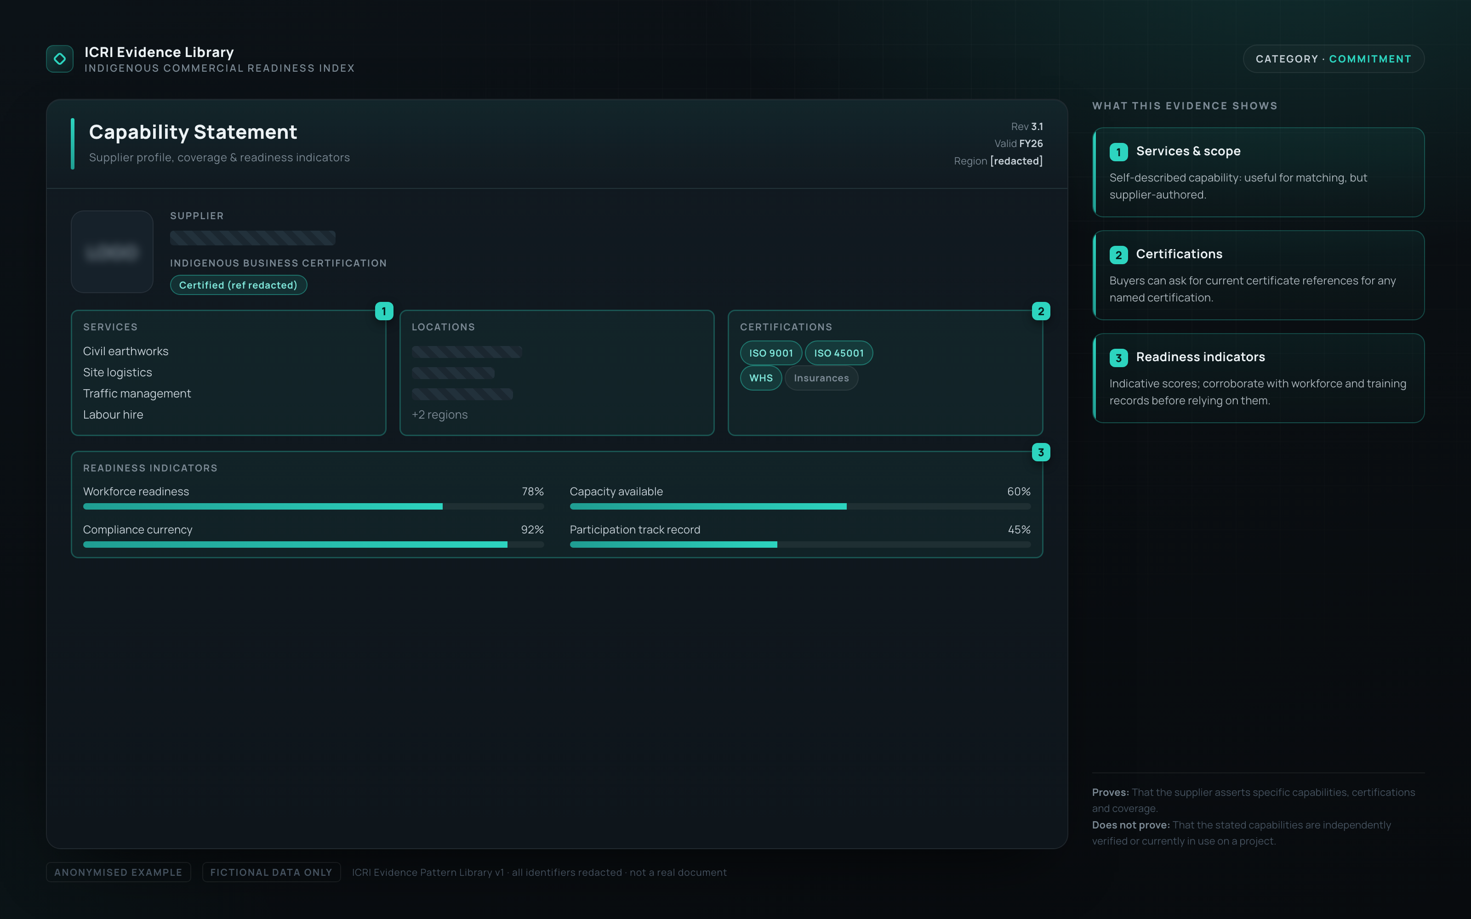Click the Compliance currency progress bar

click(314, 545)
